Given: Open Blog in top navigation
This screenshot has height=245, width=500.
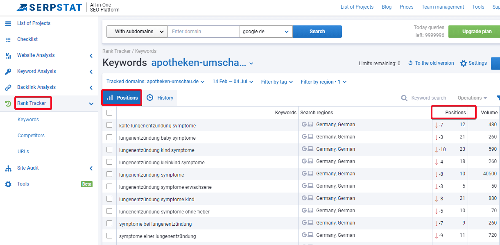Looking at the screenshot, I should click(x=387, y=7).
